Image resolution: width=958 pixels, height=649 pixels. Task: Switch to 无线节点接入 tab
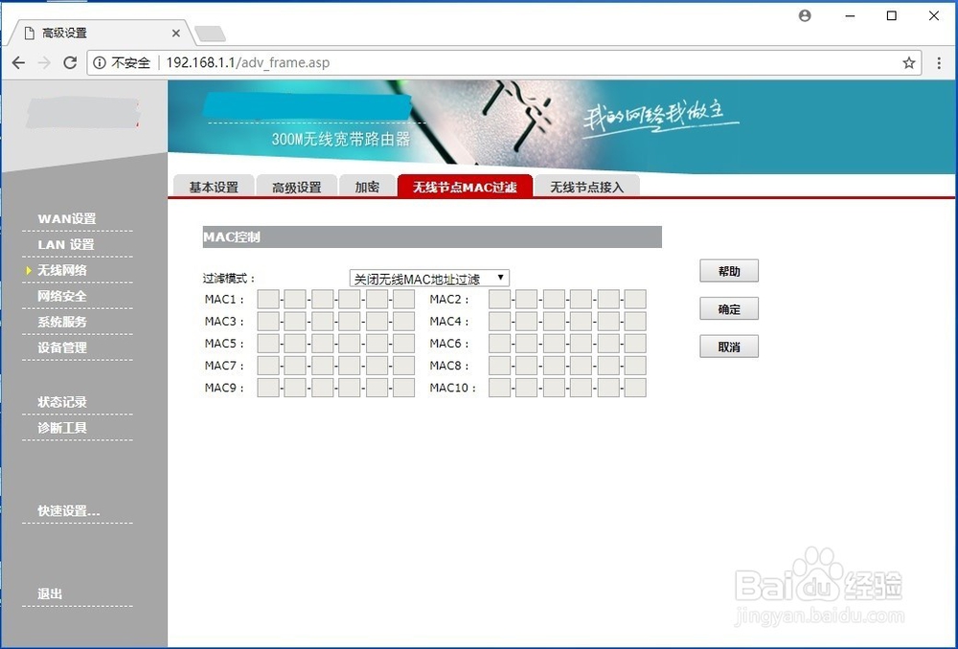(587, 187)
